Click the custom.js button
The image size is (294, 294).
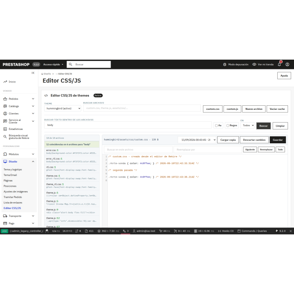(x=232, y=109)
